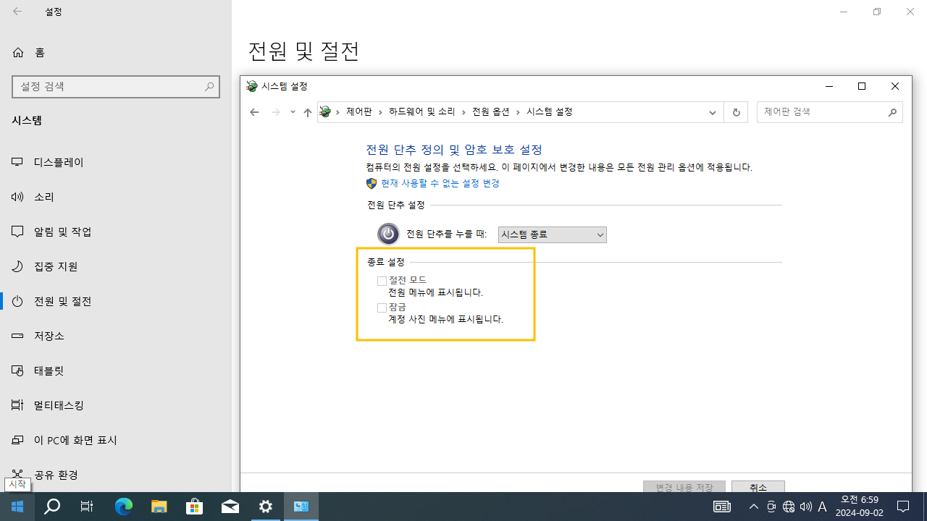
Task: Click the 설정 검색 search box
Action: tap(116, 86)
